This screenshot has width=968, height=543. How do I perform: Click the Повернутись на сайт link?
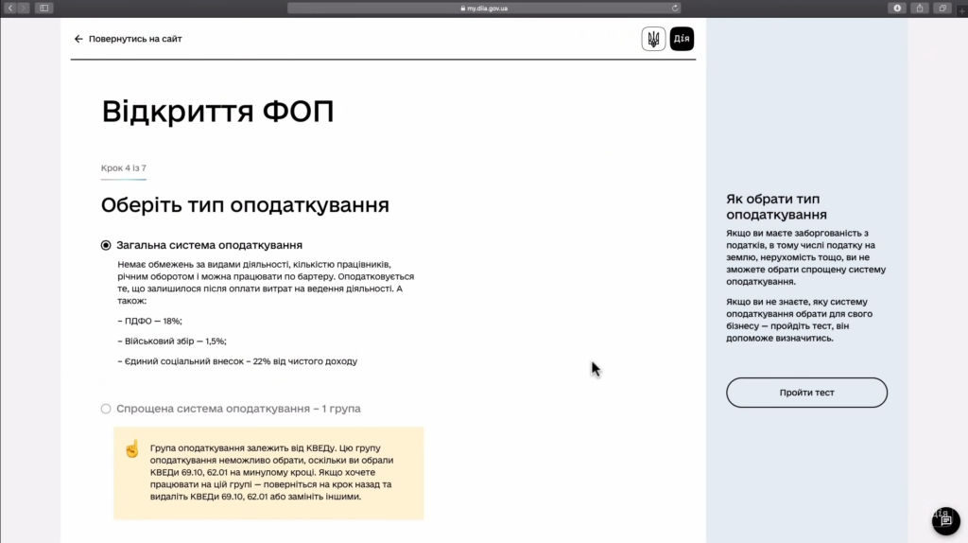[x=135, y=39]
